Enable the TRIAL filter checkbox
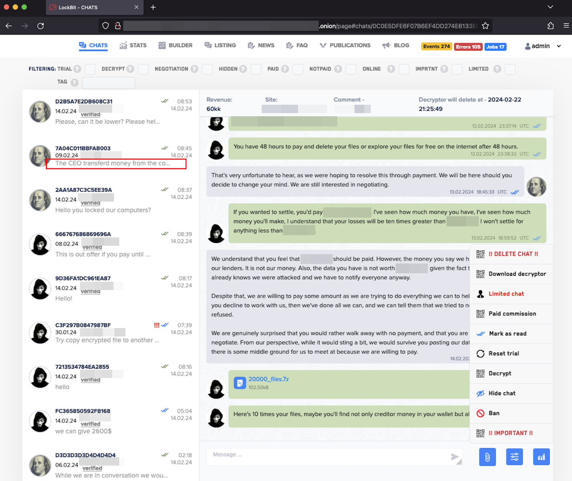The image size is (572, 481). tap(90, 69)
